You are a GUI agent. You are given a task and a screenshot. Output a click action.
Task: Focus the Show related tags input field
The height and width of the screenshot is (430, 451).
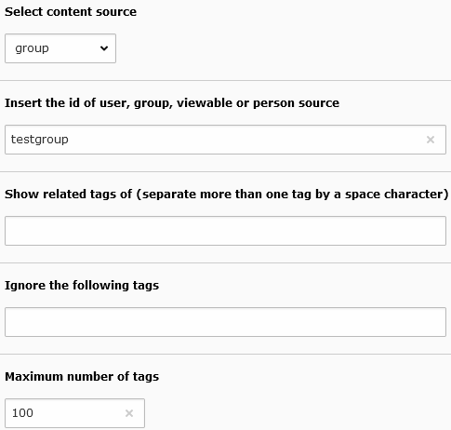[225, 231]
